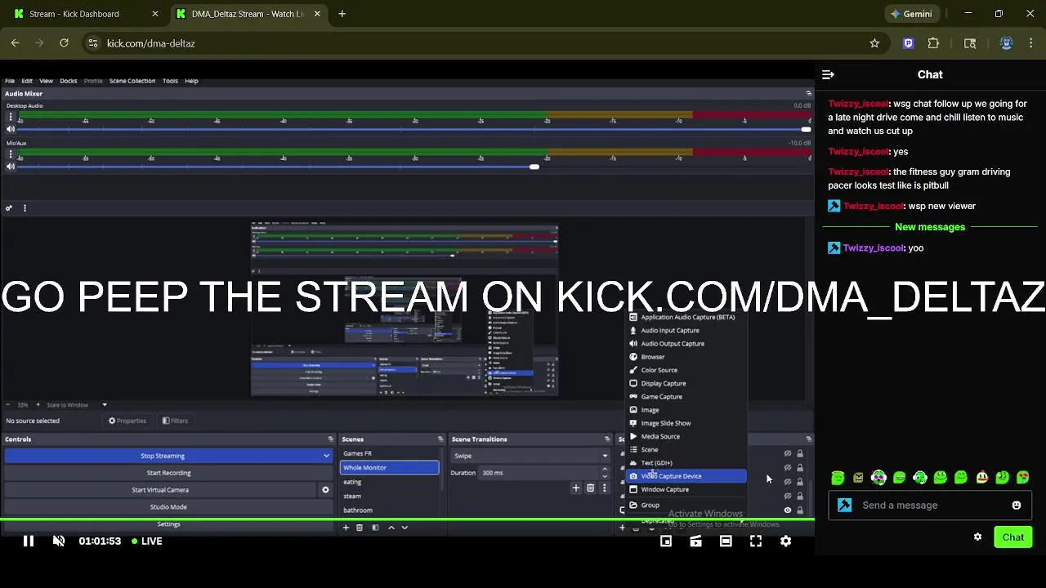
Task: Select Games FR scene
Action: coord(390,453)
